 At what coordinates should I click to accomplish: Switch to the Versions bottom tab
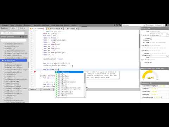[x=46, y=90]
